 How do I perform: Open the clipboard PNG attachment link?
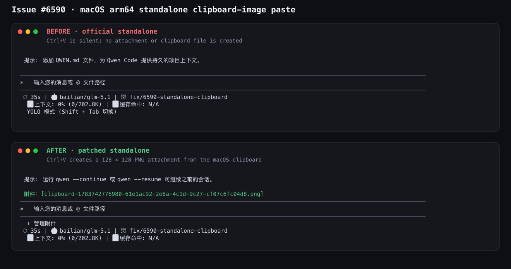[x=152, y=194]
